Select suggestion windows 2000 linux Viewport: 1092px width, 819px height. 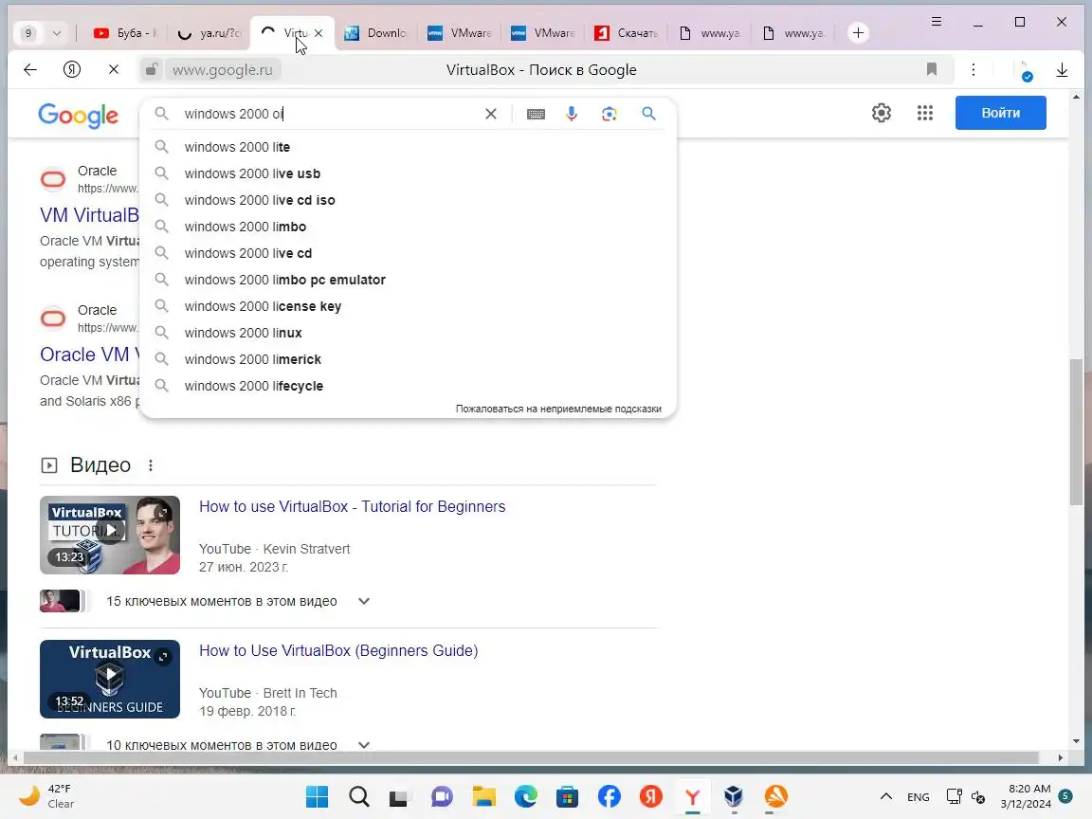tap(408, 333)
